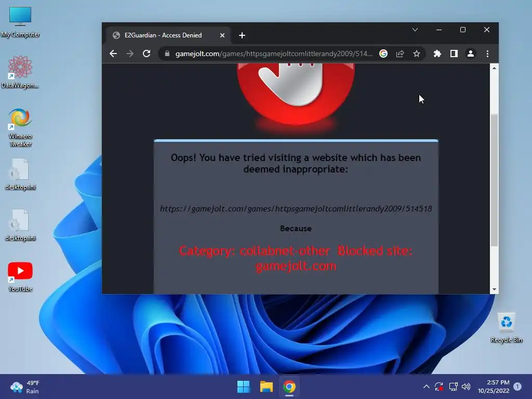Open Chrome extensions puzzle icon
This screenshot has width=532, height=399.
coord(437,54)
